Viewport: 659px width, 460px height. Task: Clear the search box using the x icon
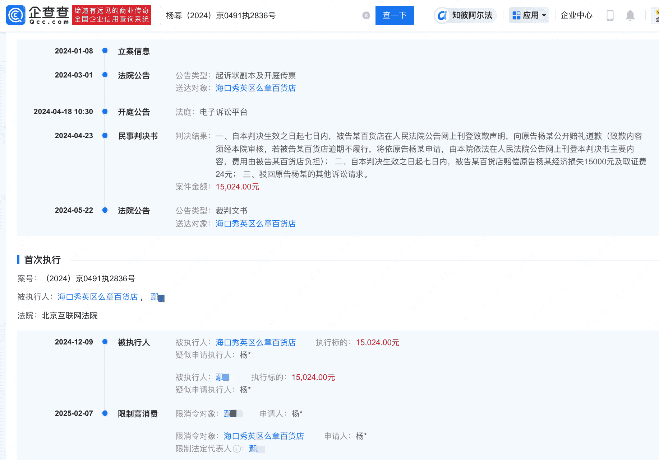click(366, 15)
